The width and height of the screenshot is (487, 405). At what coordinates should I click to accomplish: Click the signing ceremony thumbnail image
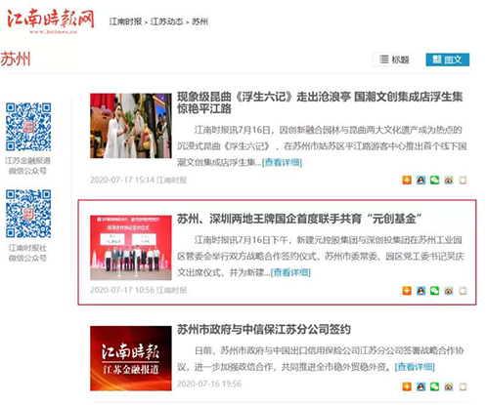coord(131,248)
